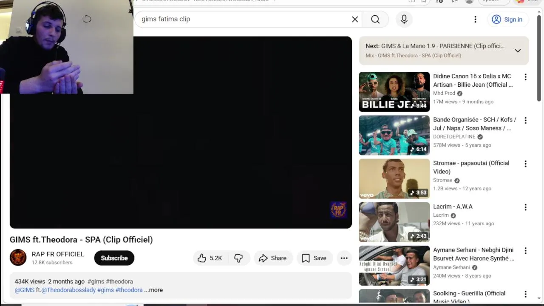Expand description with '...more'

coord(153,290)
